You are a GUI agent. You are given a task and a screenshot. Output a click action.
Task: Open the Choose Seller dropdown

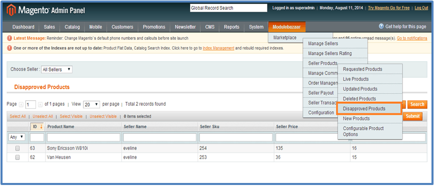click(x=57, y=69)
